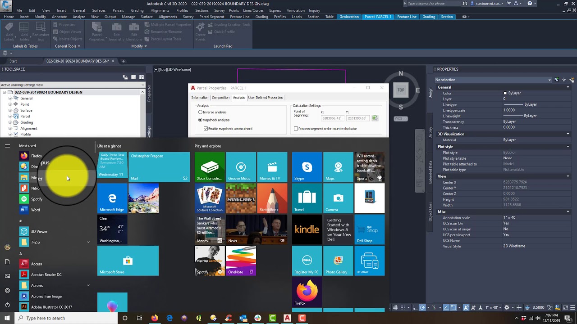This screenshot has width=577, height=324.
Task: Click the Windows search box on taskbar
Action: pos(66,318)
